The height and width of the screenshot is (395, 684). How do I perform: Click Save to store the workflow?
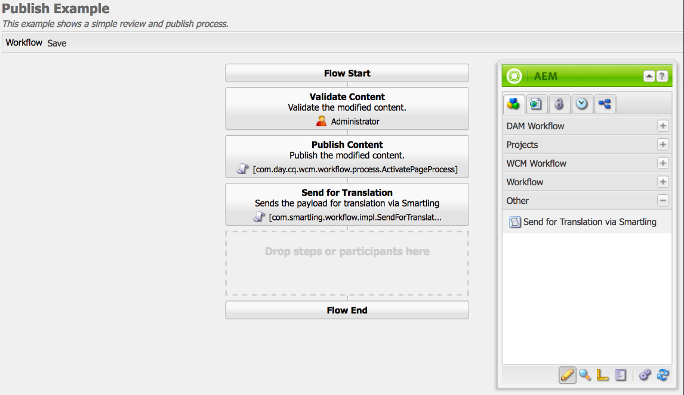point(57,43)
